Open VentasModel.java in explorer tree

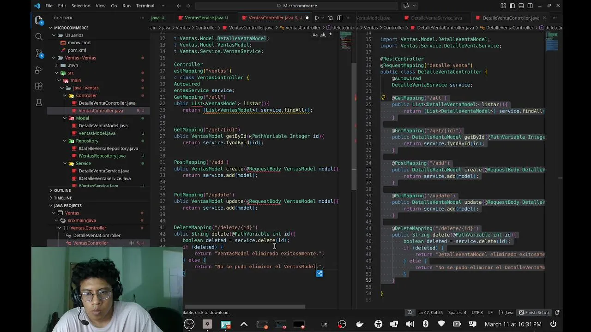(97, 133)
